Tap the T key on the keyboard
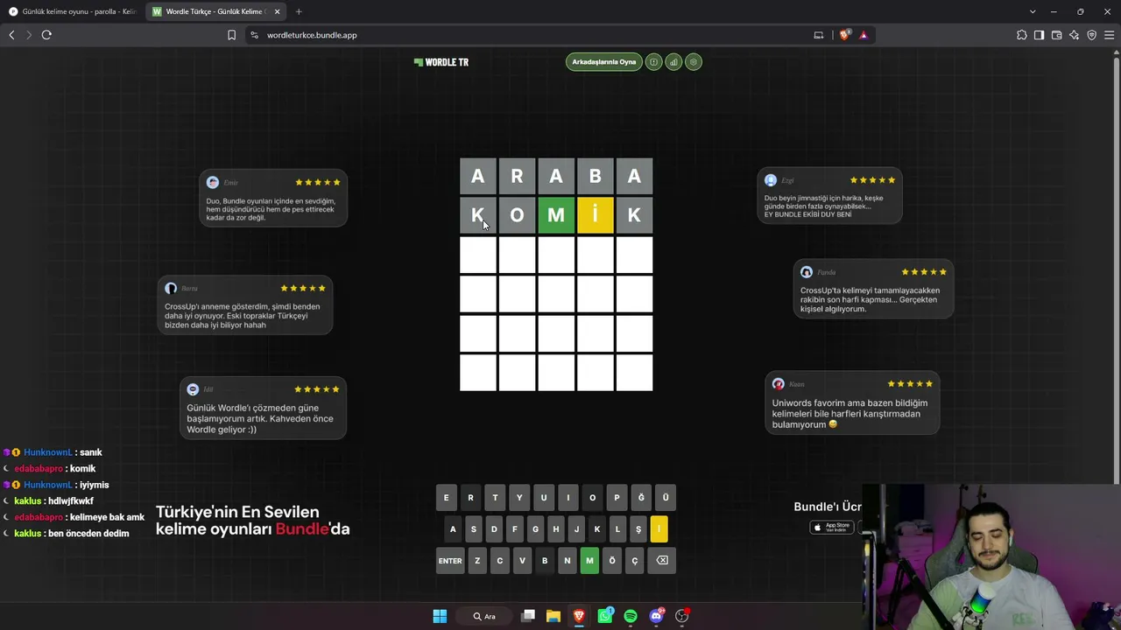The height and width of the screenshot is (630, 1121). tap(495, 498)
